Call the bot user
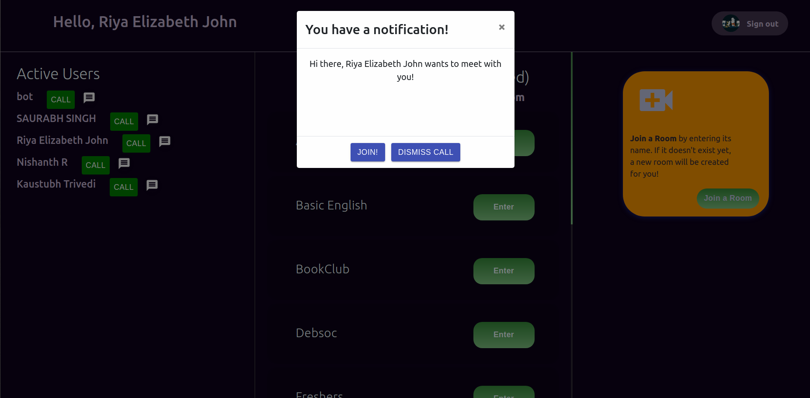 [61, 100]
